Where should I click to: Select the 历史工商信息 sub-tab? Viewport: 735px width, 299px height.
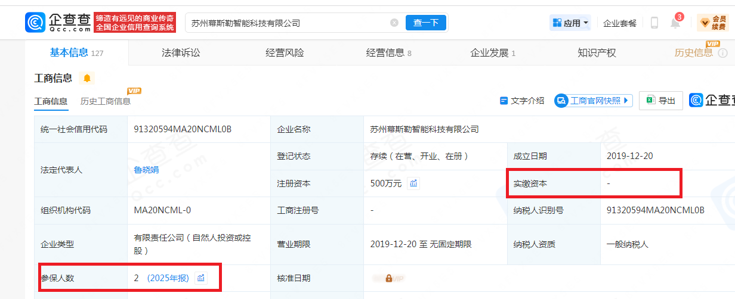point(106,101)
